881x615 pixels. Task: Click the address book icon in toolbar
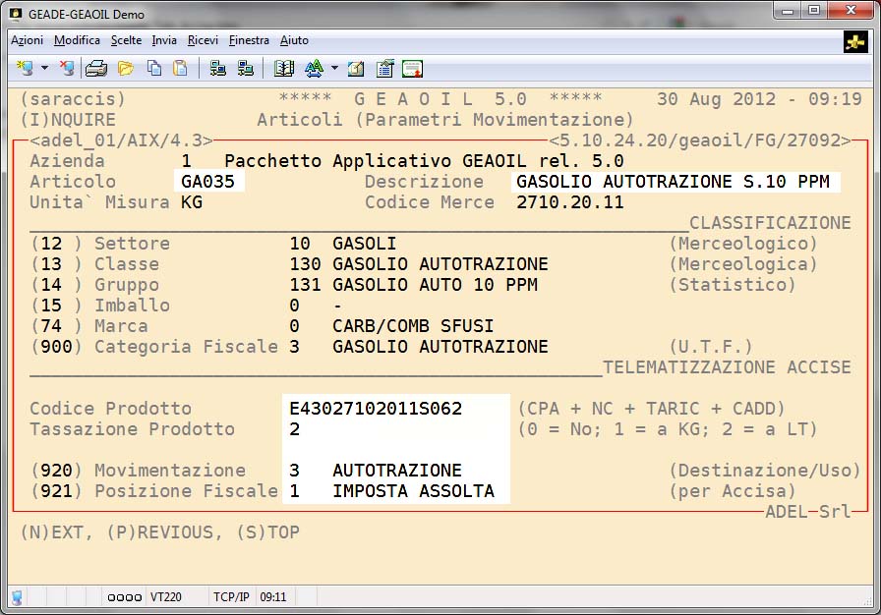tap(284, 69)
